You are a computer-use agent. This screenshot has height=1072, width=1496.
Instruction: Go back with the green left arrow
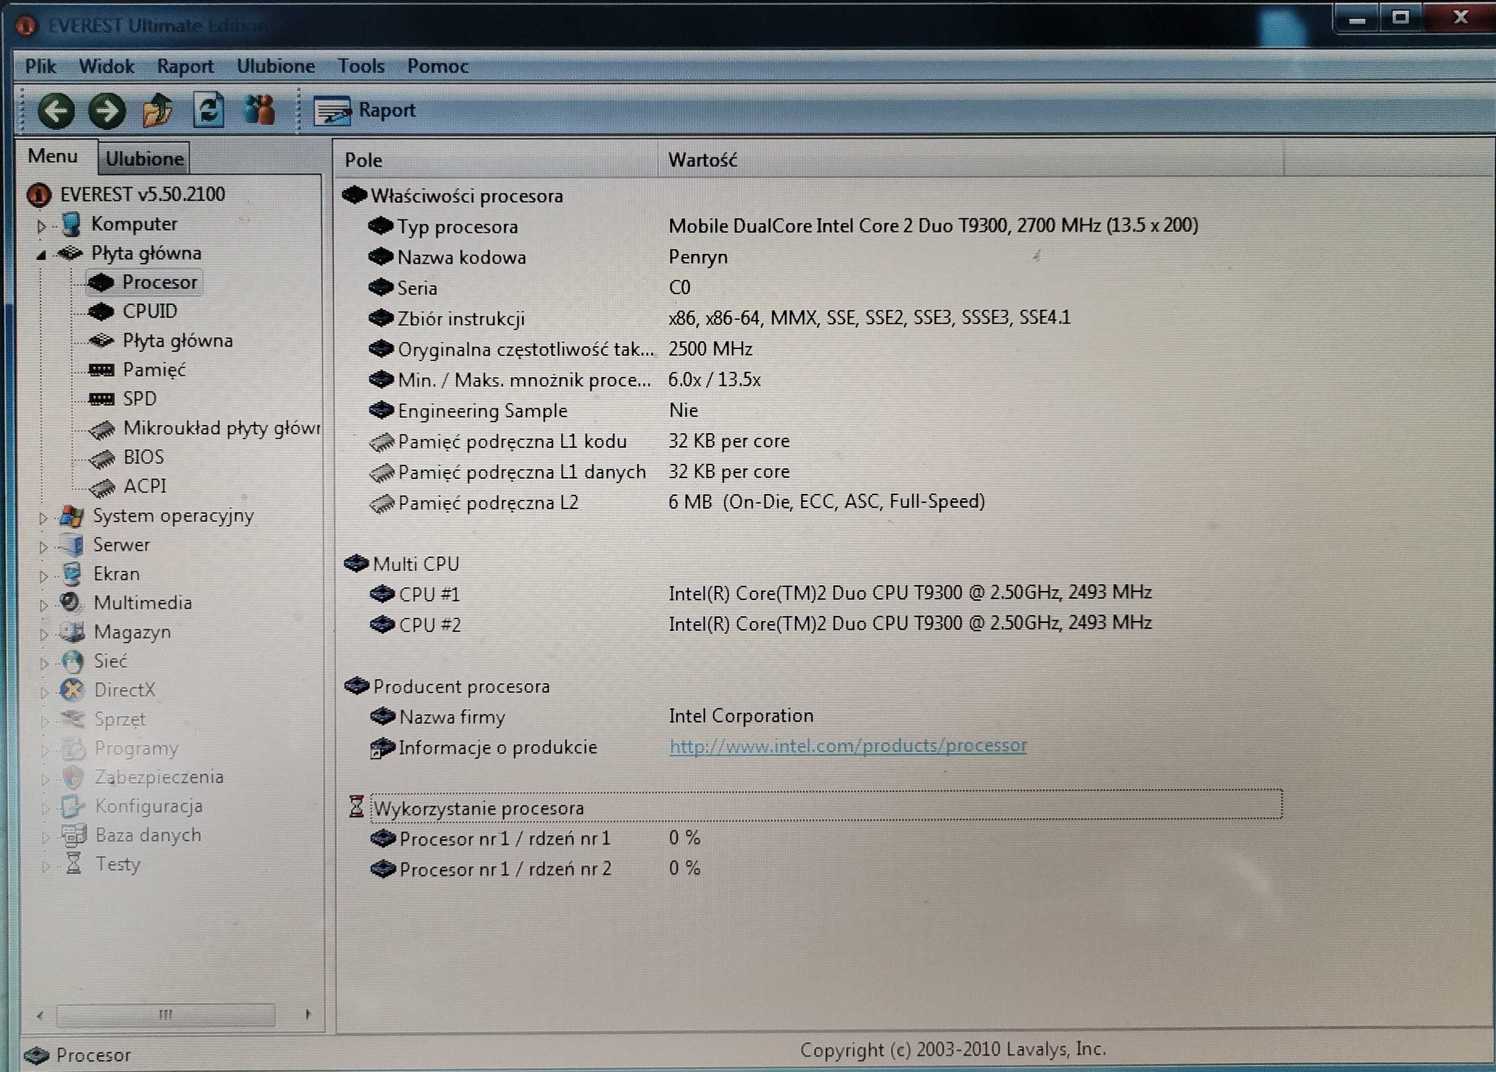tap(56, 110)
